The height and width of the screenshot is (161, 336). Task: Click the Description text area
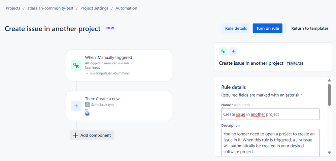[270, 143]
